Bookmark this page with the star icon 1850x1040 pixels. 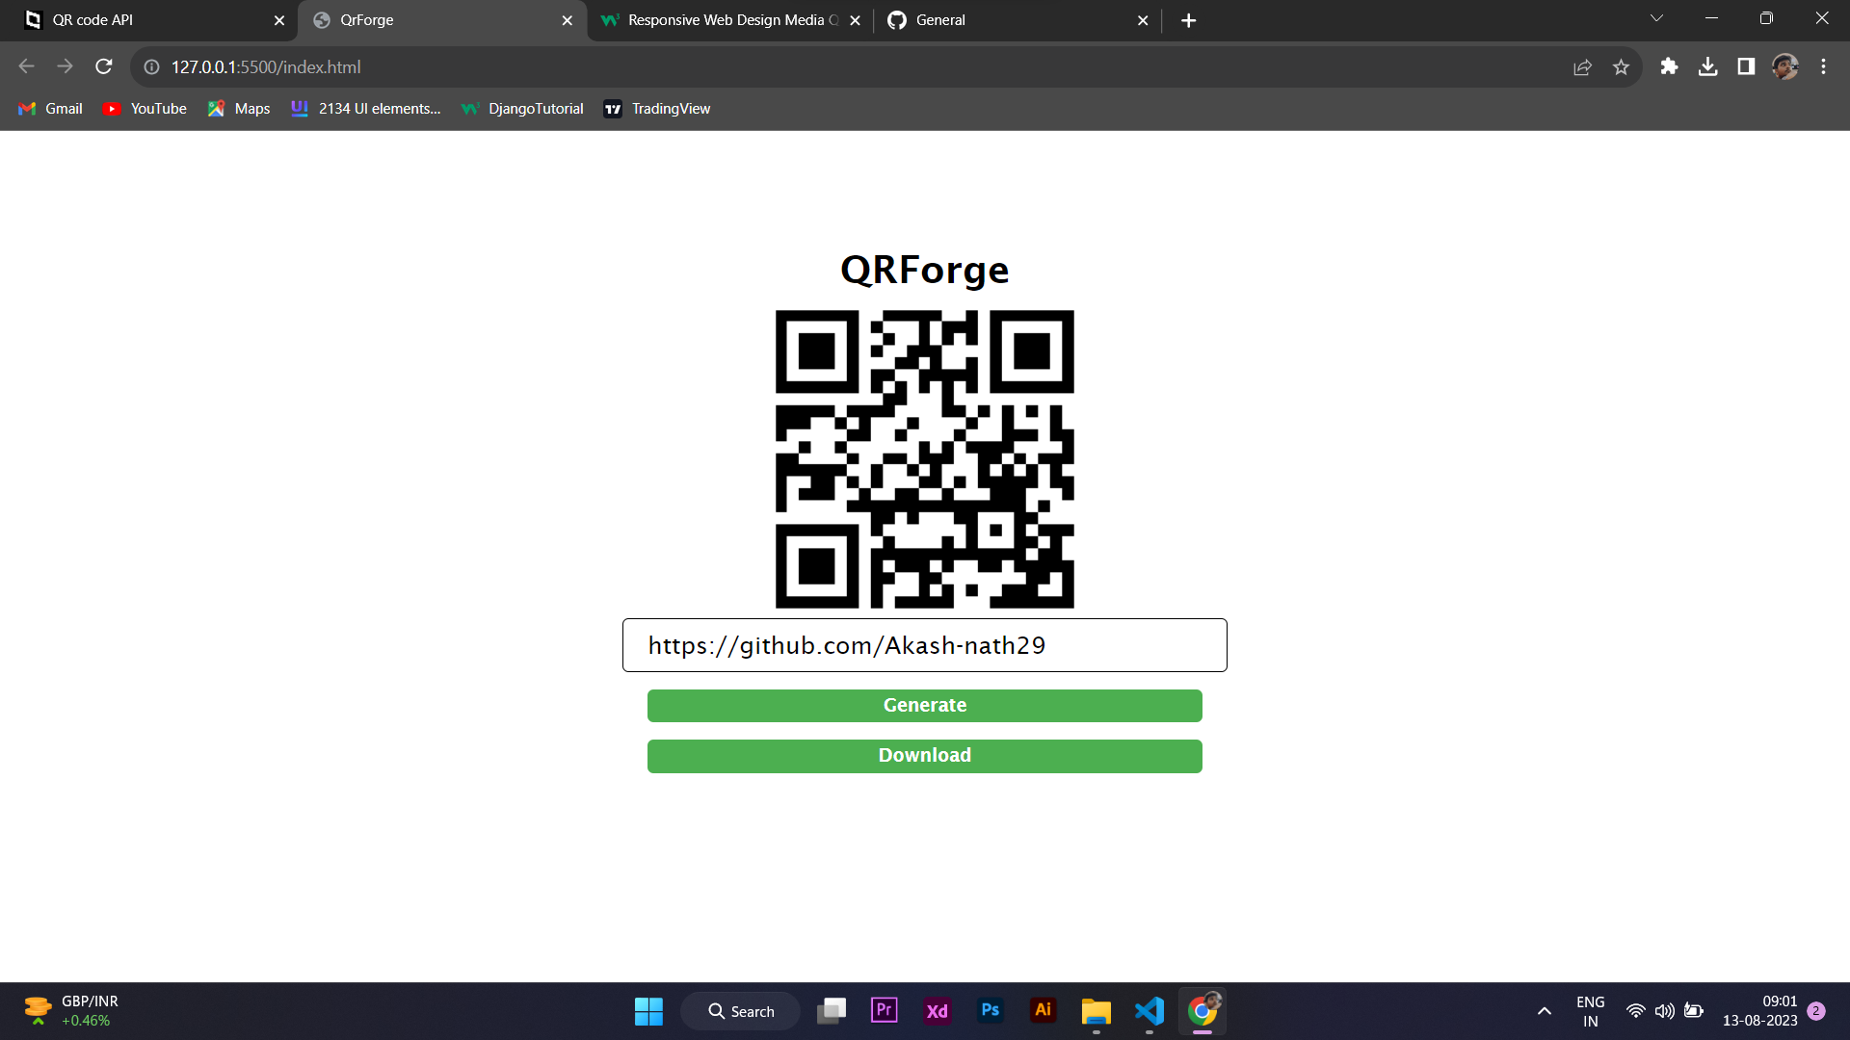tap(1622, 66)
